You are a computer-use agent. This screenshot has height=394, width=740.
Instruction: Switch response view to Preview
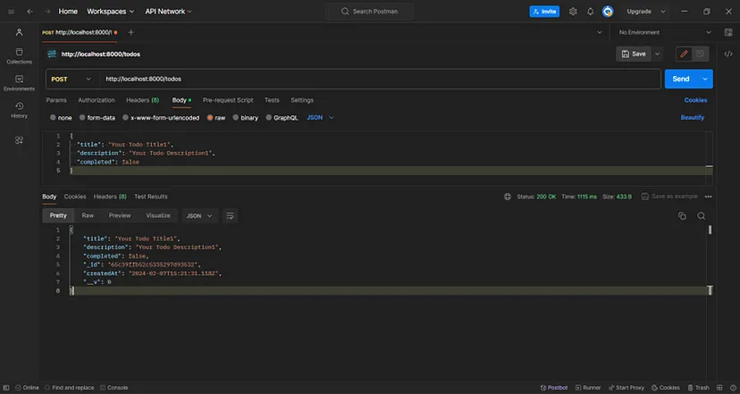(x=120, y=215)
